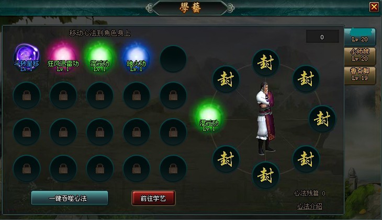This screenshot has width=382, height=220.
Task: Close the 學藝 window
Action: (x=374, y=7)
